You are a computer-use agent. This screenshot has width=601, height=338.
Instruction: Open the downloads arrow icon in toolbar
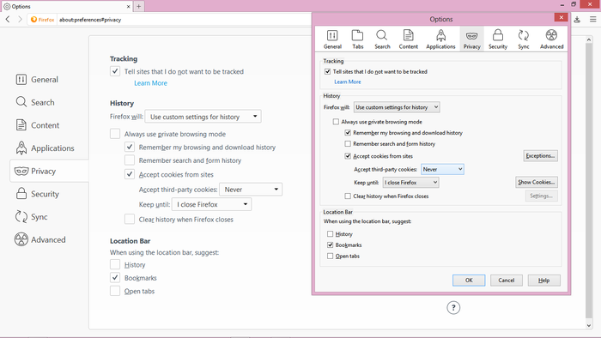[x=577, y=19]
